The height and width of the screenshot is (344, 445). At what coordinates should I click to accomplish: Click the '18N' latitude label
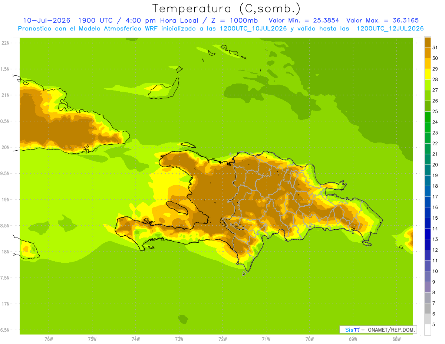5,252
